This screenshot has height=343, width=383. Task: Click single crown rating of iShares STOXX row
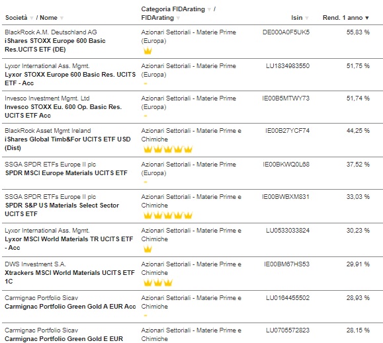tap(148, 51)
